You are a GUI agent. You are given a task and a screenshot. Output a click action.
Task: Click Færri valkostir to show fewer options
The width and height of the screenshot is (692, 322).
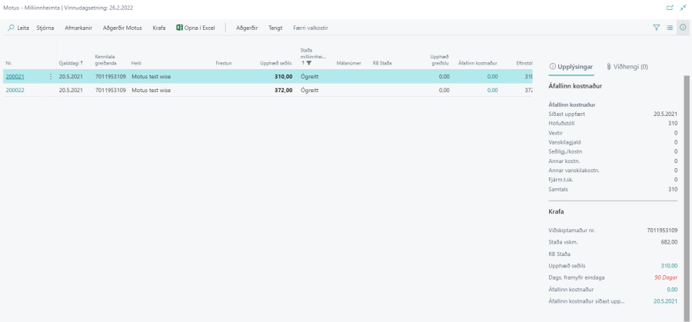point(311,28)
